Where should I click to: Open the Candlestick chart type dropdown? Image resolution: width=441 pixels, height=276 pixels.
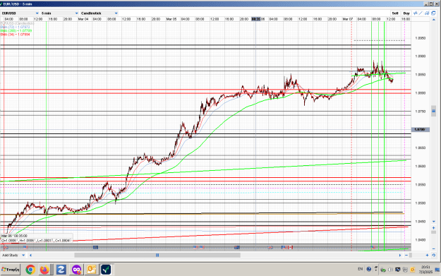99,13
